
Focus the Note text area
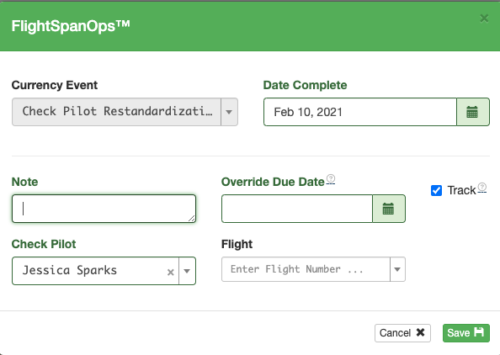[104, 209]
